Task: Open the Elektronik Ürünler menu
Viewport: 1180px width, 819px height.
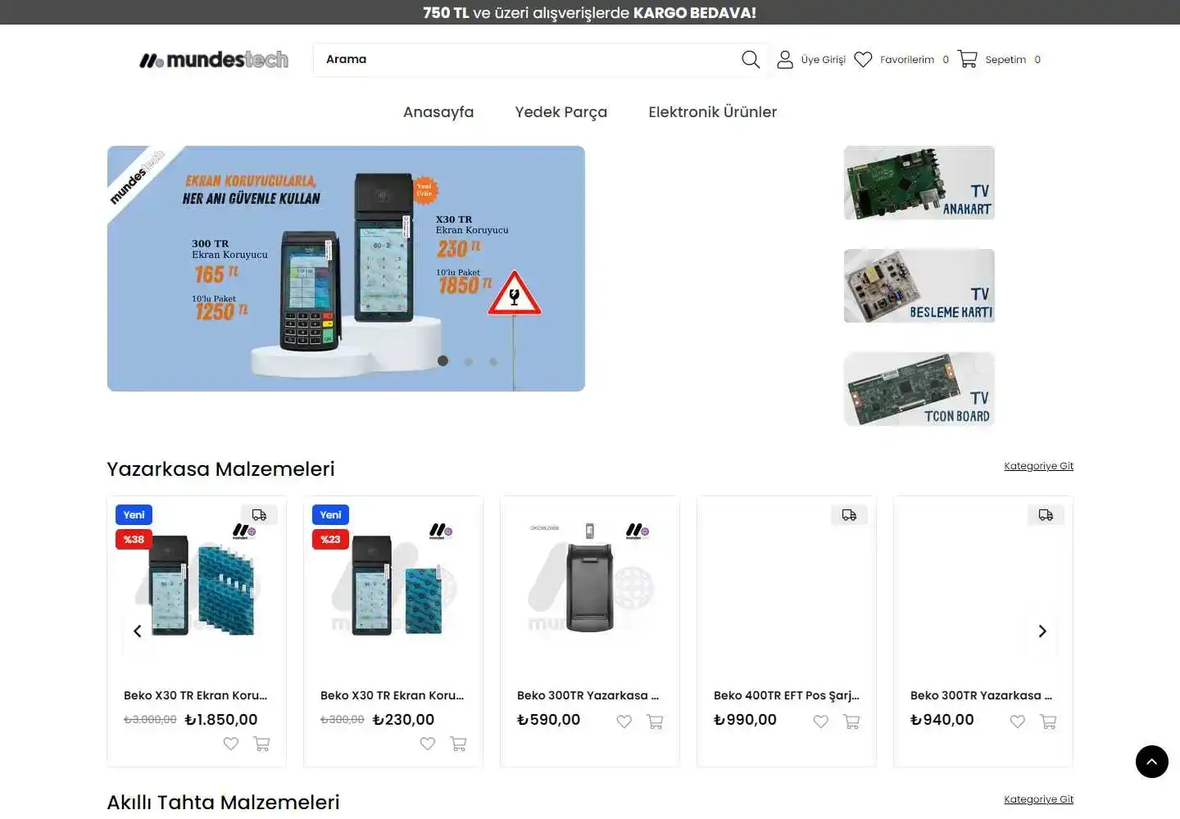Action: [x=713, y=112]
